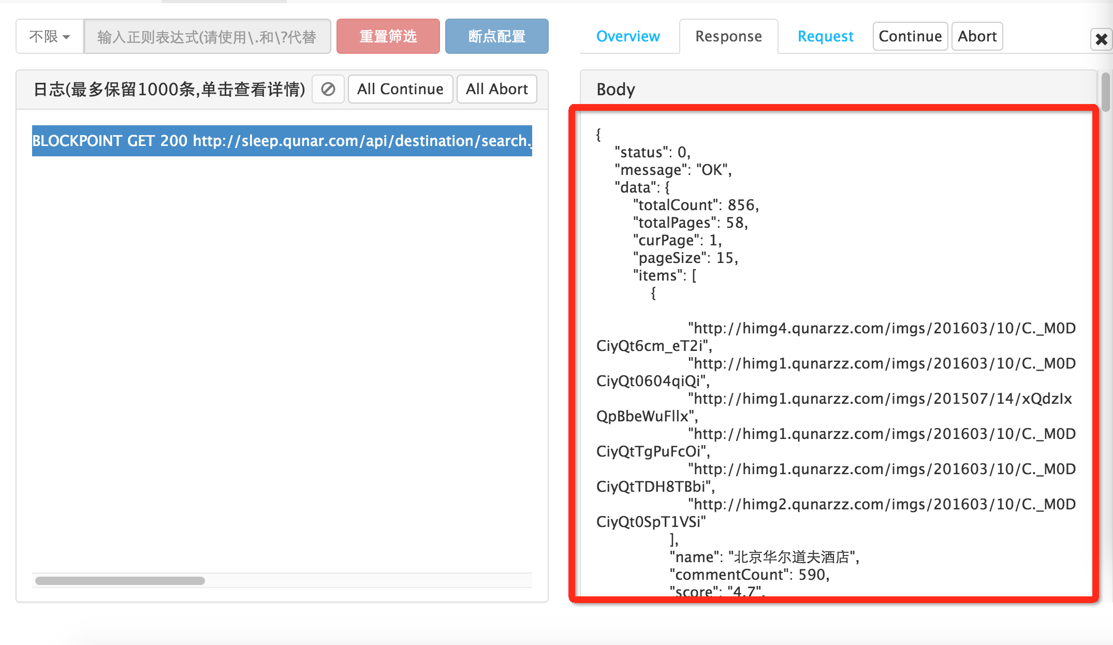Switch to the Request tab
Image resolution: width=1113 pixels, height=645 pixels.
tap(825, 36)
